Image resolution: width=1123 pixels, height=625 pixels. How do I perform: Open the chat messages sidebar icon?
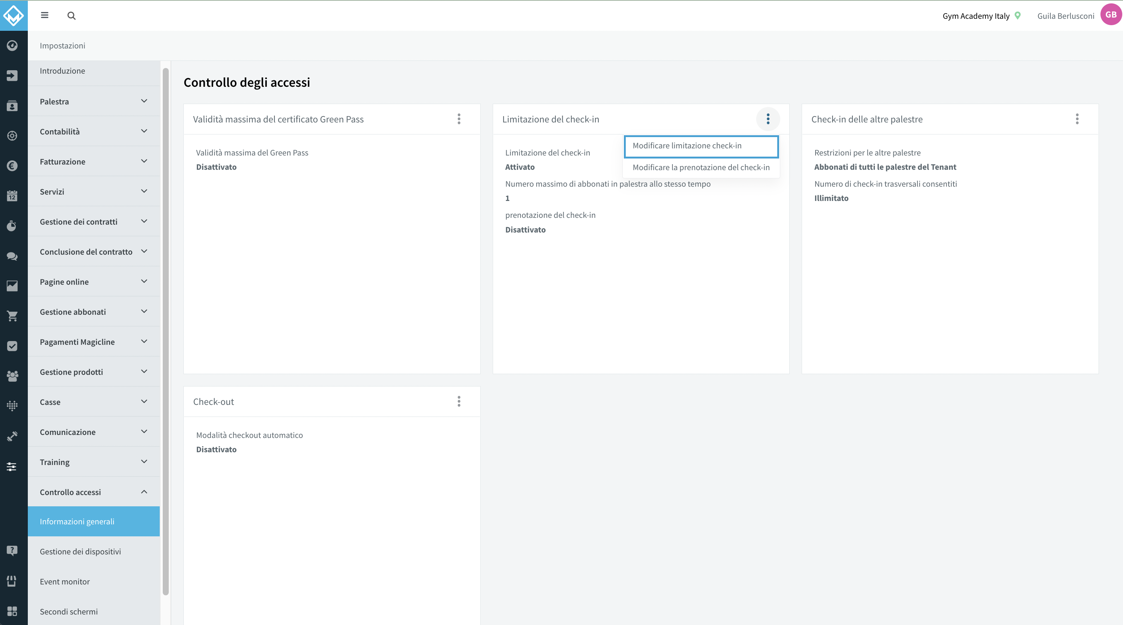12,256
